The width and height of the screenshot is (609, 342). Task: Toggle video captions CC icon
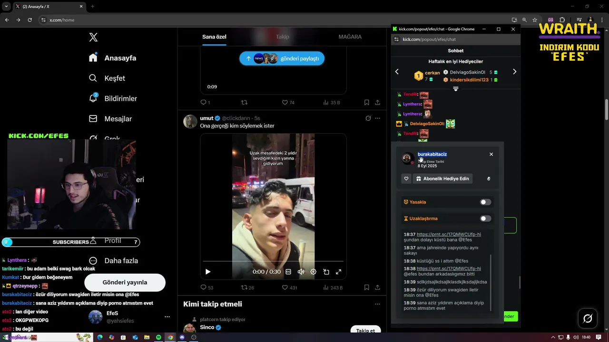click(x=288, y=272)
